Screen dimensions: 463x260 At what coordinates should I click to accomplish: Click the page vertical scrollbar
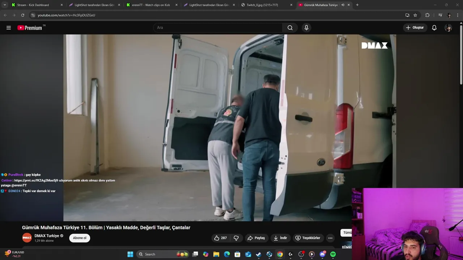[x=461, y=54]
